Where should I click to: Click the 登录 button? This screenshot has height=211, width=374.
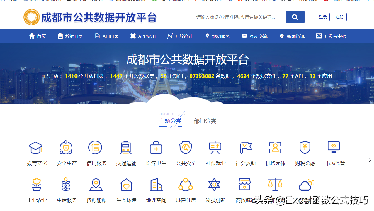[x=323, y=17]
